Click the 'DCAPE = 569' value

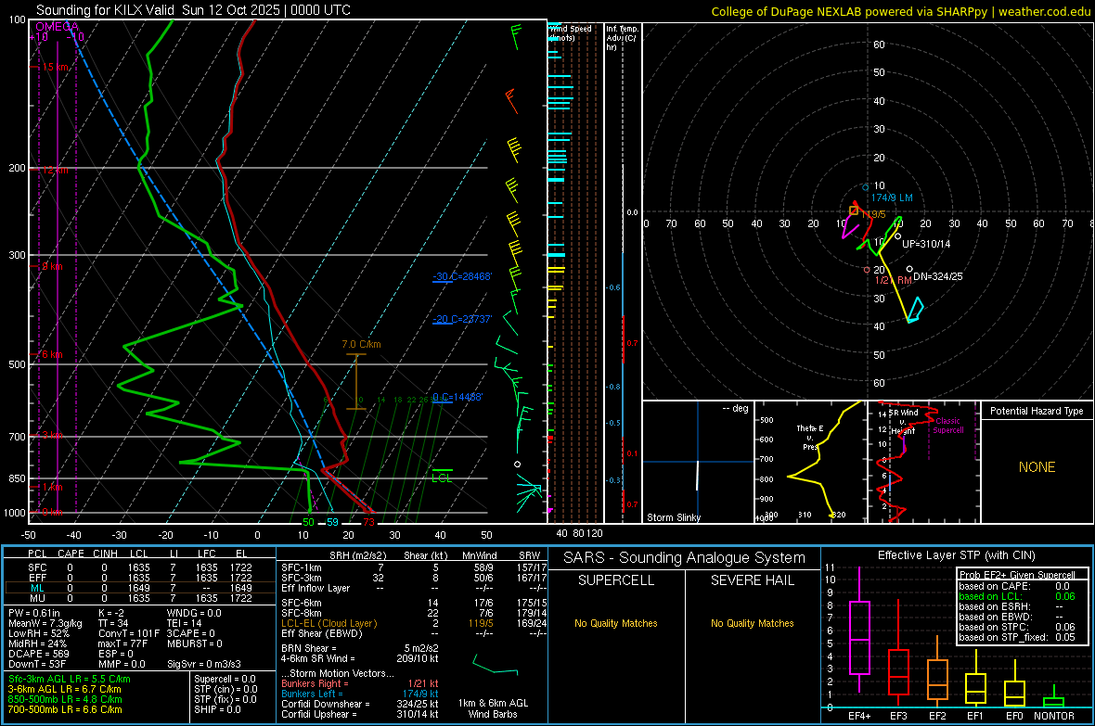(x=38, y=654)
